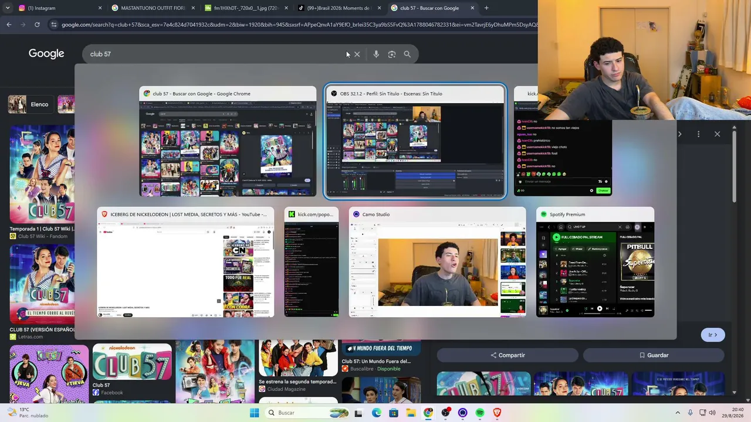
Task: Go to Google homepage via logo
Action: (46, 54)
